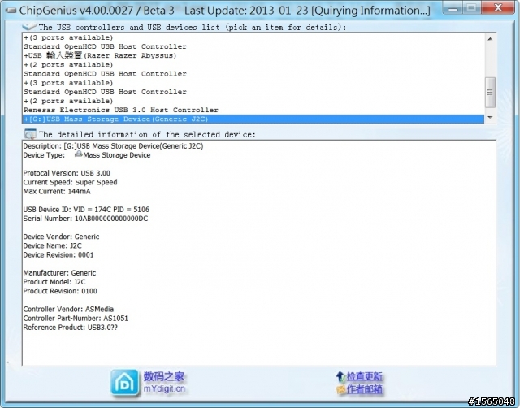Screen dimensions: 520x408
Task: Click the ChipGenius USB drive title bar icon
Action: (11, 11)
